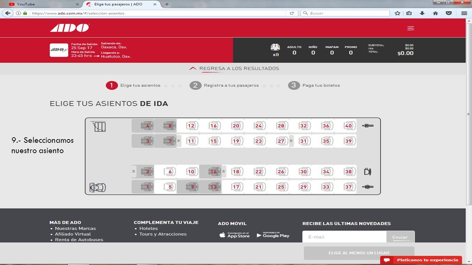
Task: Choose seat 27
Action: 281,141
